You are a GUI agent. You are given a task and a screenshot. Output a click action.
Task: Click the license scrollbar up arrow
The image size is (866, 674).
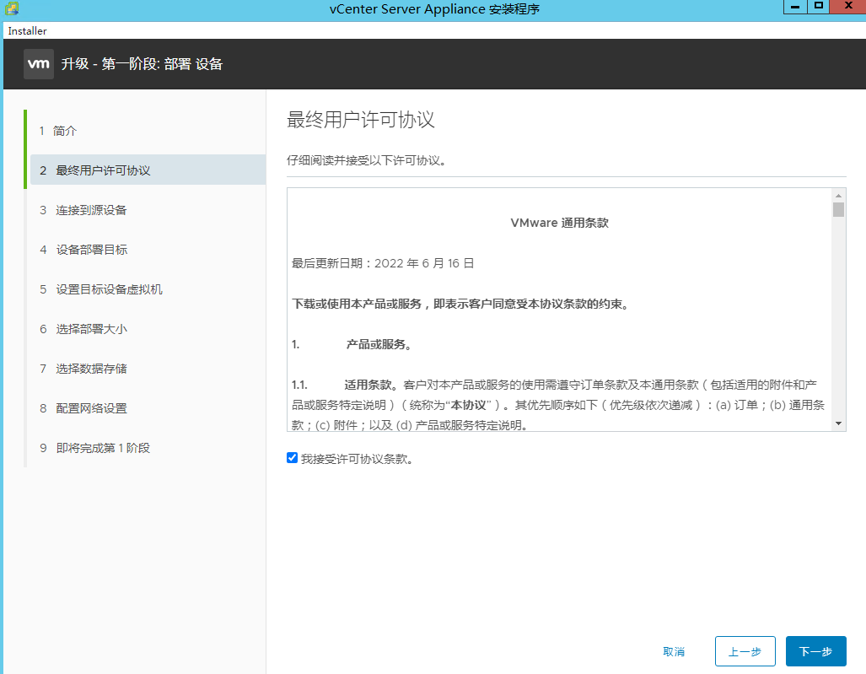tap(838, 196)
